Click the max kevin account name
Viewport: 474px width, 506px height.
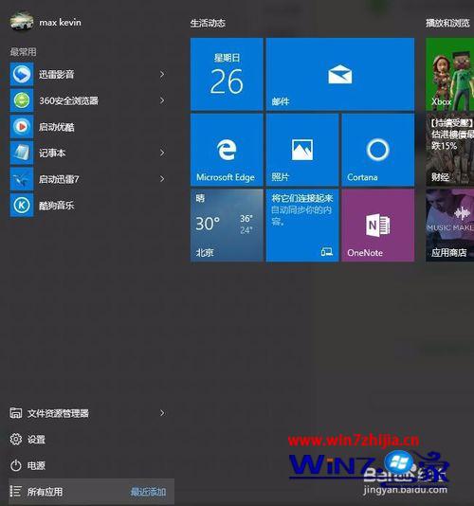(x=60, y=22)
